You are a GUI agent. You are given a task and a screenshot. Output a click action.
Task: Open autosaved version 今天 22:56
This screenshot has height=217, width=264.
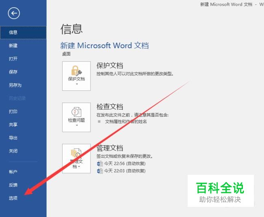click(125, 163)
